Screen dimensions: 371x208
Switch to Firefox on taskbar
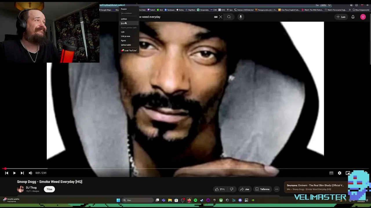[189, 200]
